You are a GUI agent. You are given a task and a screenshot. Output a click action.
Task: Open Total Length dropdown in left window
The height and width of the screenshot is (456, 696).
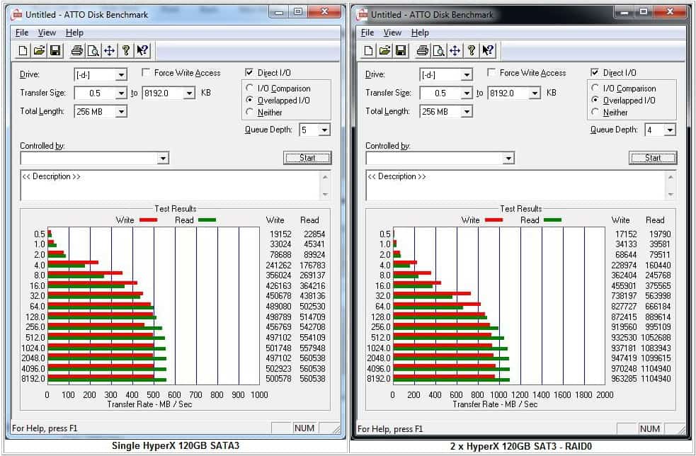click(121, 112)
